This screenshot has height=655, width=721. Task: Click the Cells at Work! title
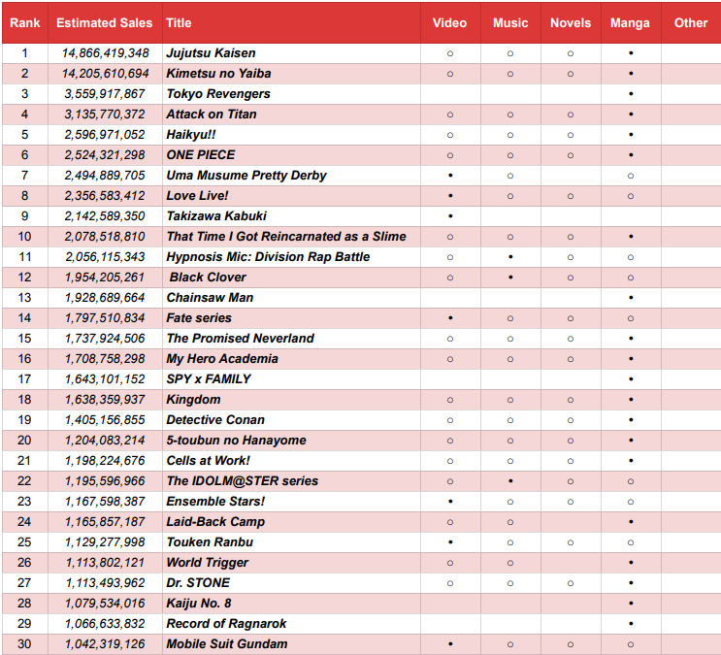pos(209,460)
